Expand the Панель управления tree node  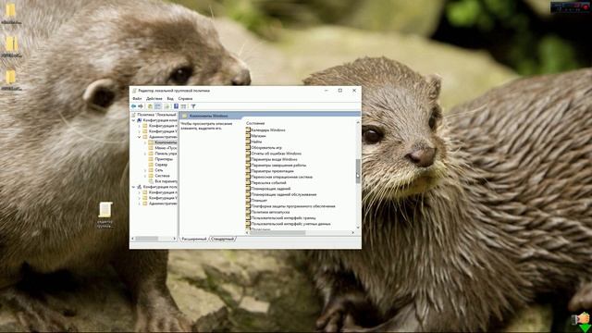click(x=145, y=154)
